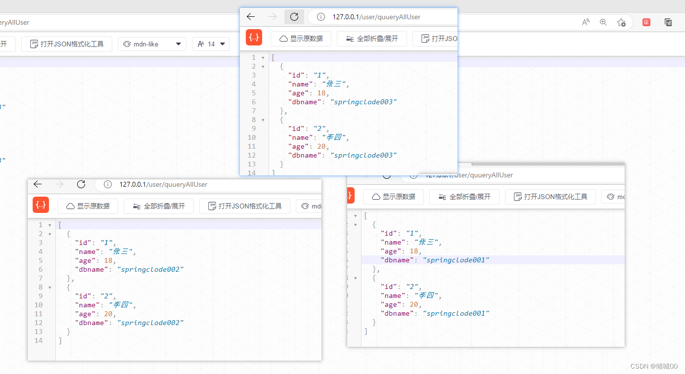
Task: Refresh the springclode003 window page
Action: coord(294,17)
